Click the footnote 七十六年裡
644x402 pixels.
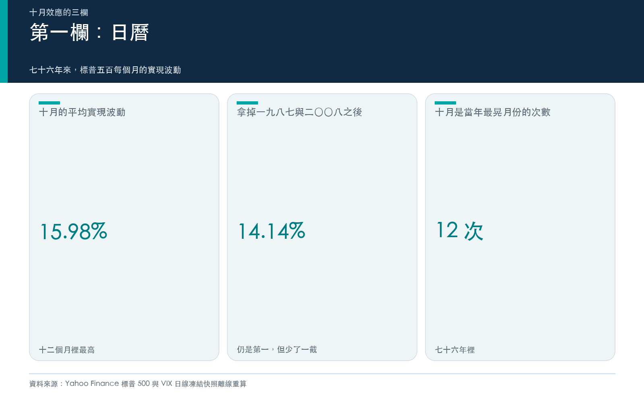[455, 350]
